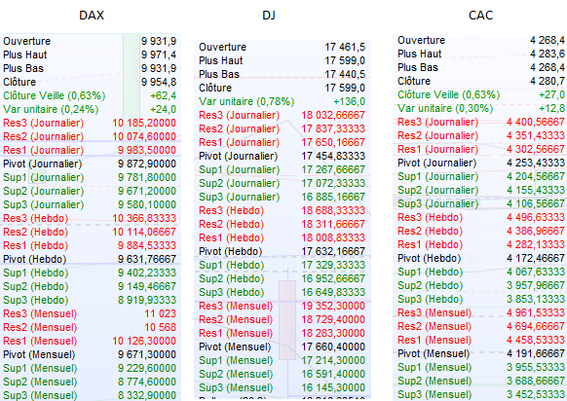Screen dimensions: 567x401
Task: Select DJ Sup3 (Hebdo) 16 649,83333
Action: coord(283,292)
